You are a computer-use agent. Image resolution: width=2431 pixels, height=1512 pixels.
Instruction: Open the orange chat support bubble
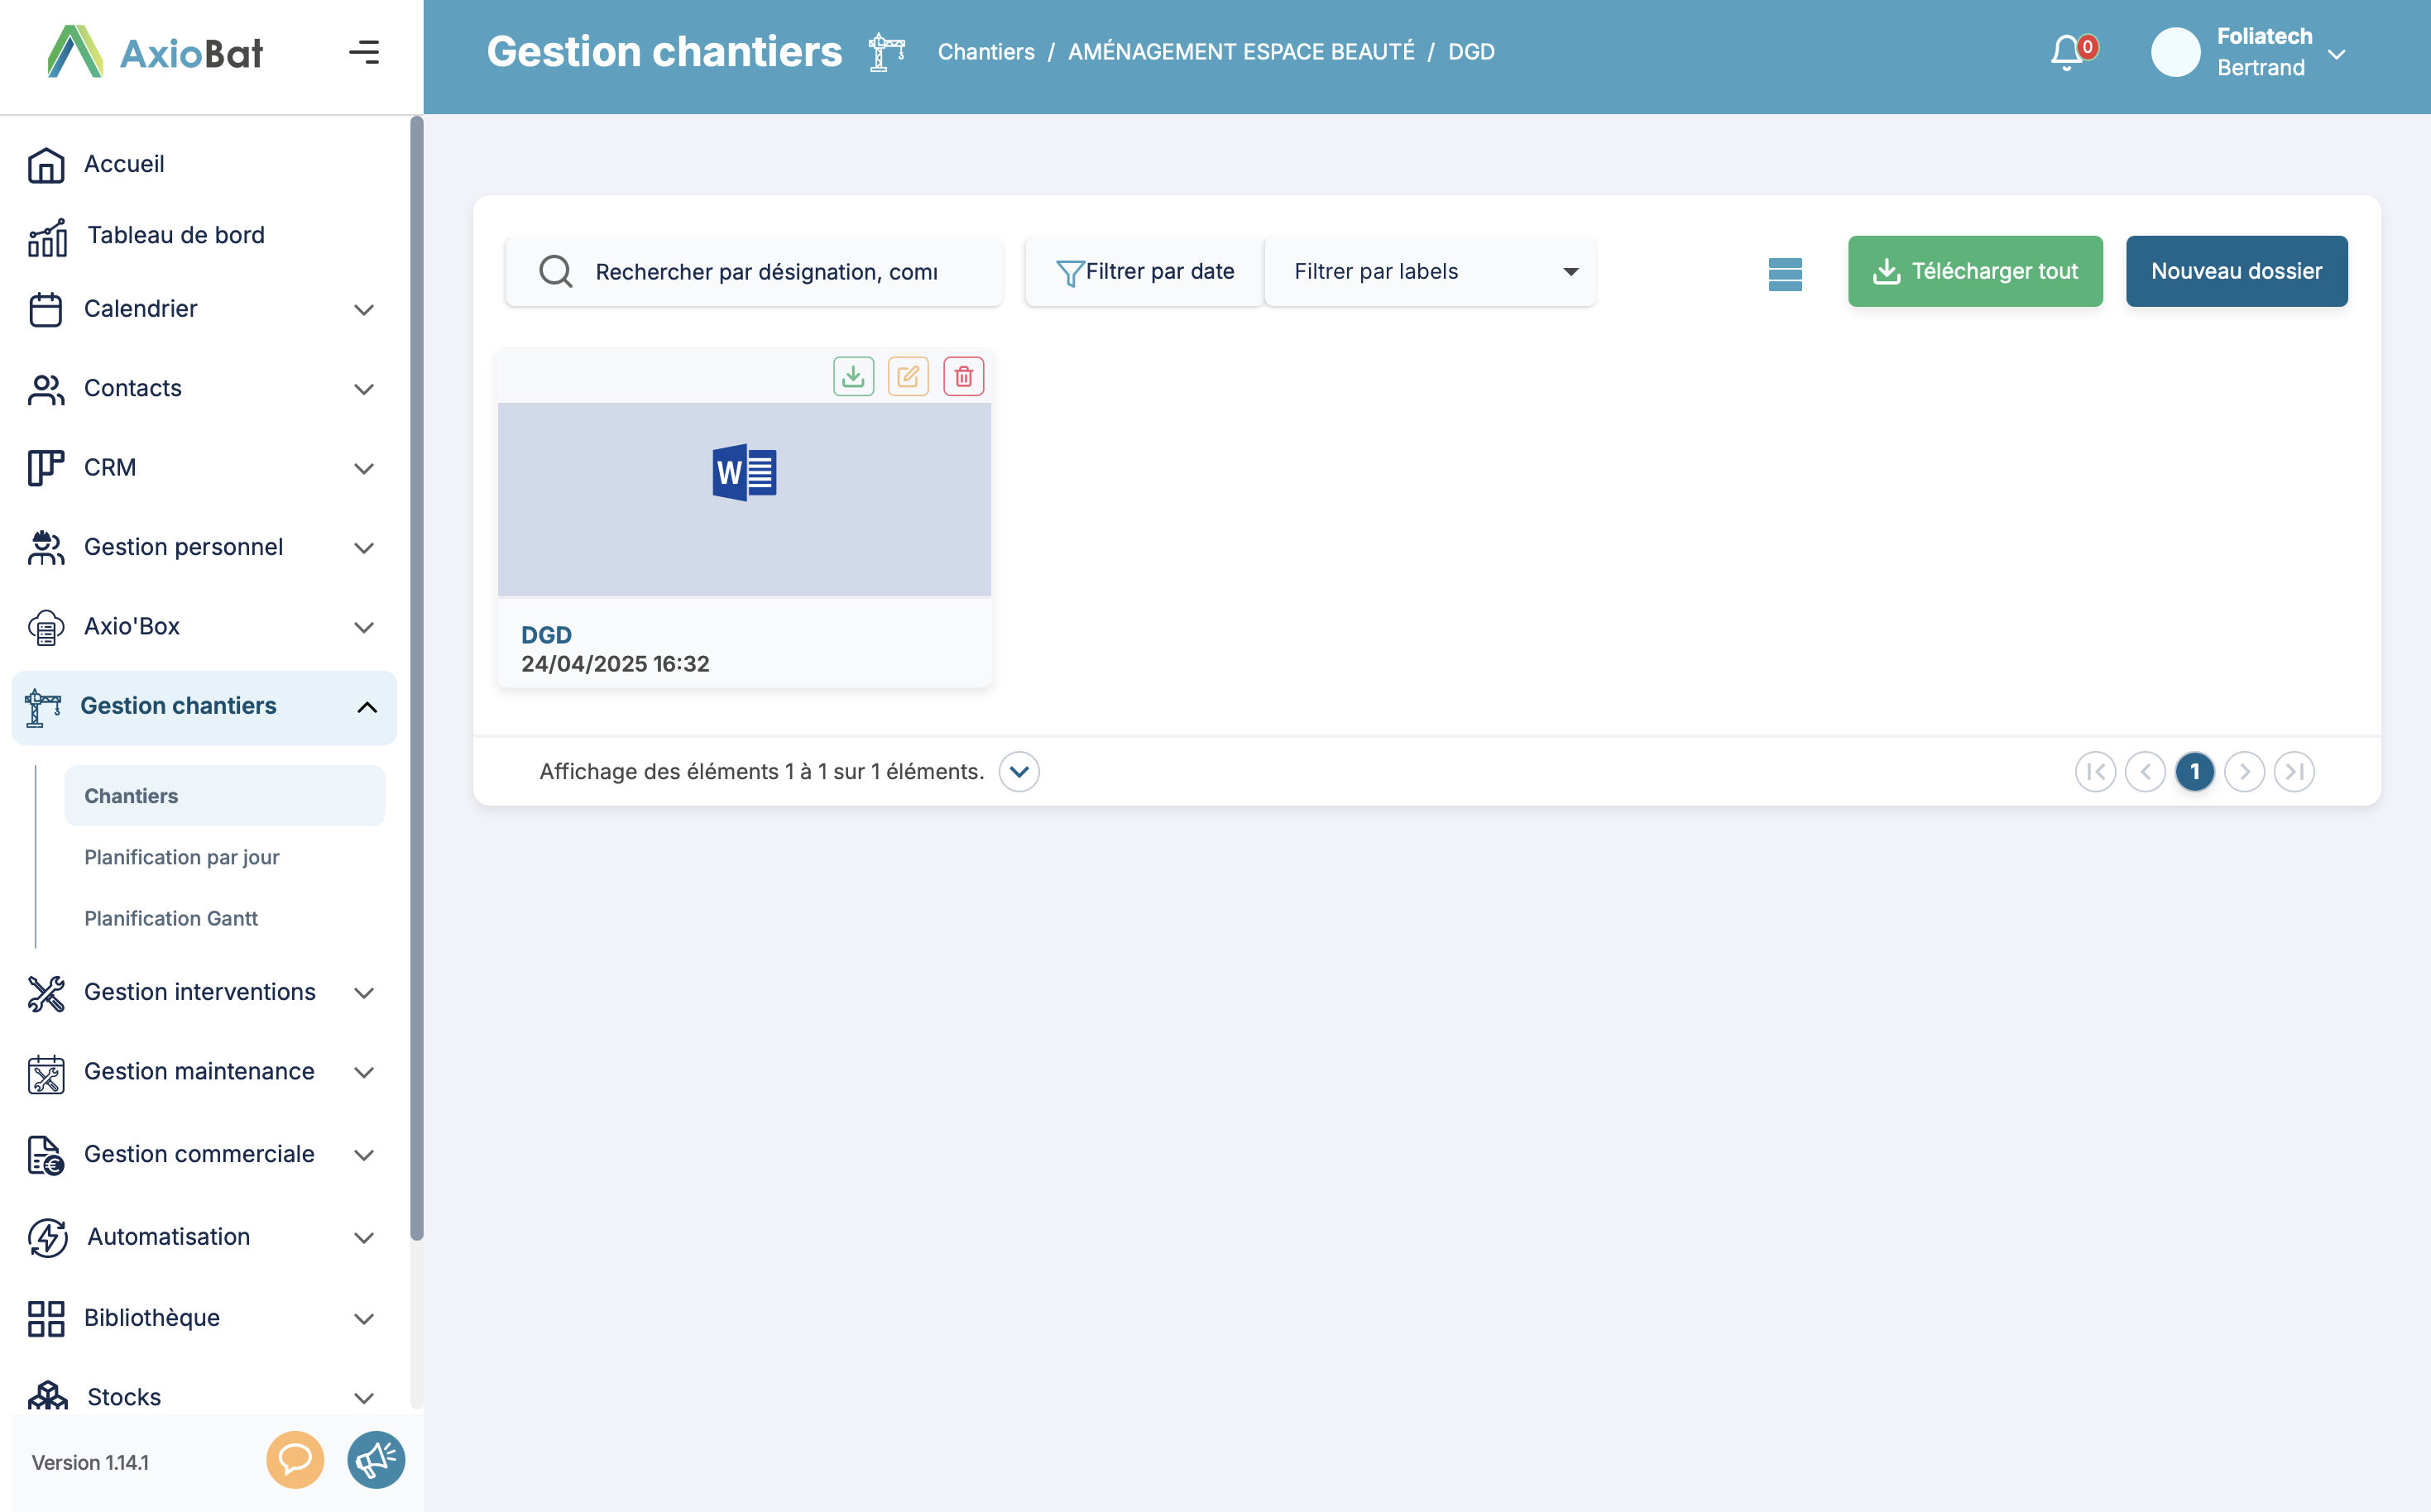[294, 1459]
